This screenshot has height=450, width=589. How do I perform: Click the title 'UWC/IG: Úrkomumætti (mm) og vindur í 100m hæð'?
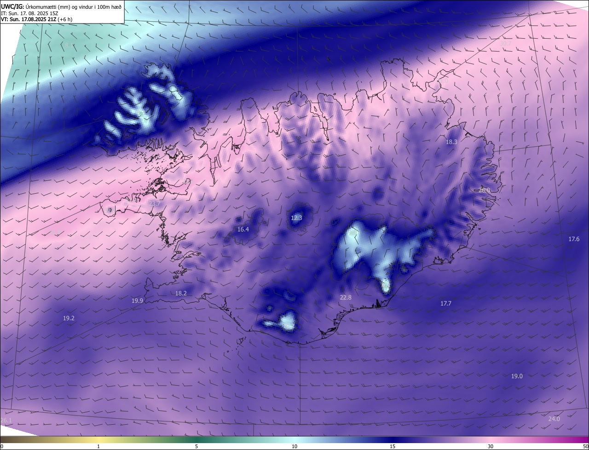coord(61,6)
